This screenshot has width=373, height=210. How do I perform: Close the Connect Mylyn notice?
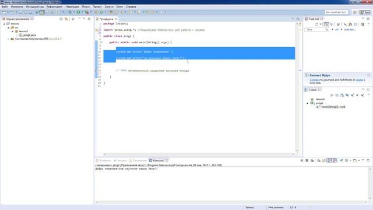pos(369,75)
